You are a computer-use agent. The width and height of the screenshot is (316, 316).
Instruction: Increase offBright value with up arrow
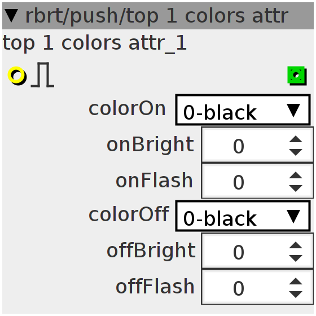pos(296,245)
